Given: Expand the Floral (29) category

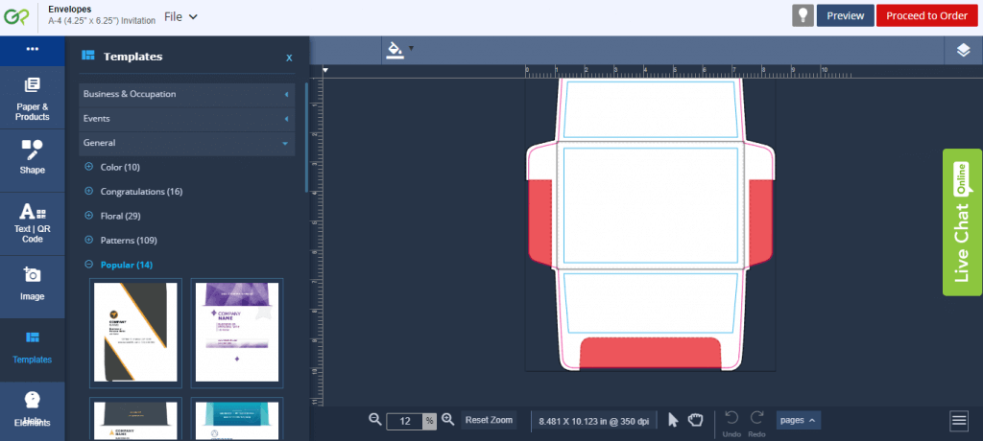Looking at the screenshot, I should coord(89,216).
